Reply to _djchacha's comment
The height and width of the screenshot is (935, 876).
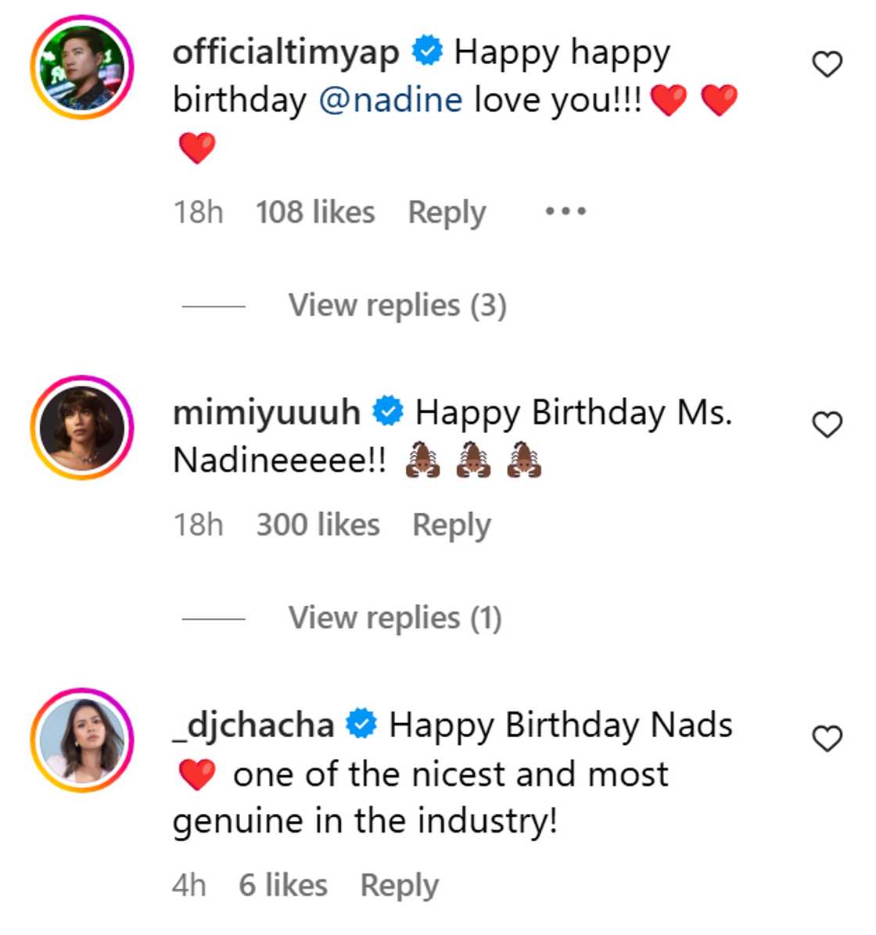399,885
